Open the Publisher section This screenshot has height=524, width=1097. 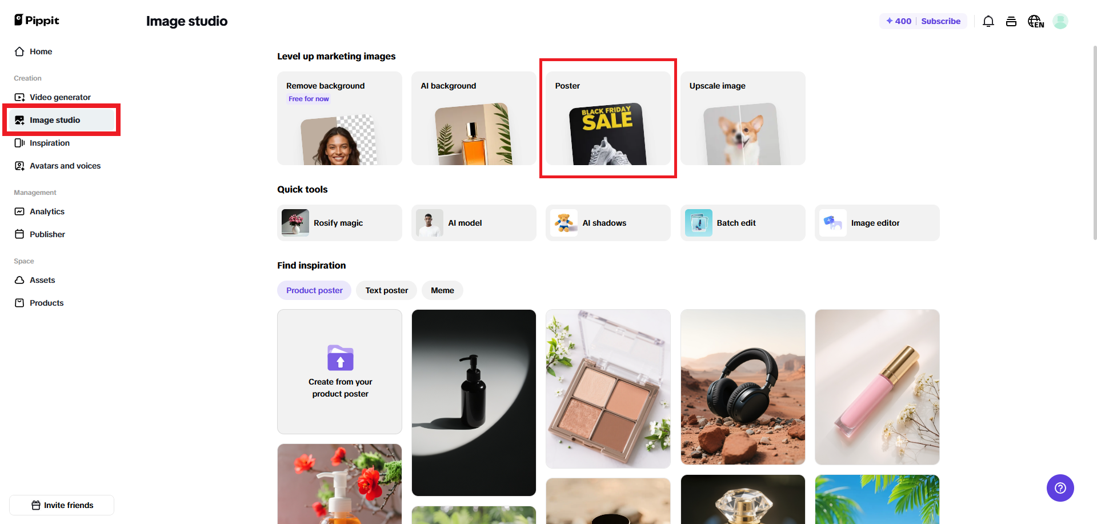point(47,234)
